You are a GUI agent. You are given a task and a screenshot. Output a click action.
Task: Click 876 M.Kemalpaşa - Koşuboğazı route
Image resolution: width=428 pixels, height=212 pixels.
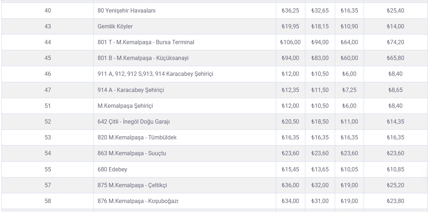(138, 201)
